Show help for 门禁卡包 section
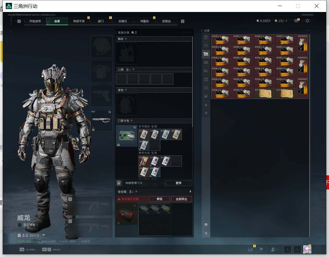 coord(132,121)
